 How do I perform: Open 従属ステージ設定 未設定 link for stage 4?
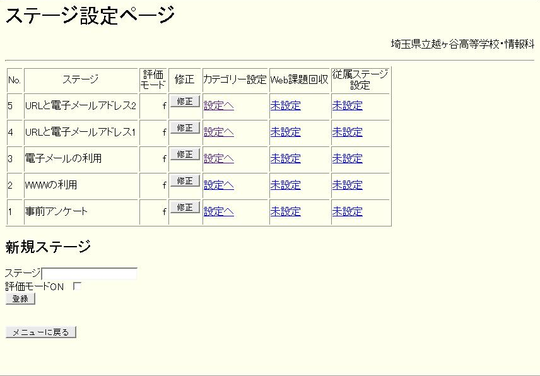tap(347, 132)
